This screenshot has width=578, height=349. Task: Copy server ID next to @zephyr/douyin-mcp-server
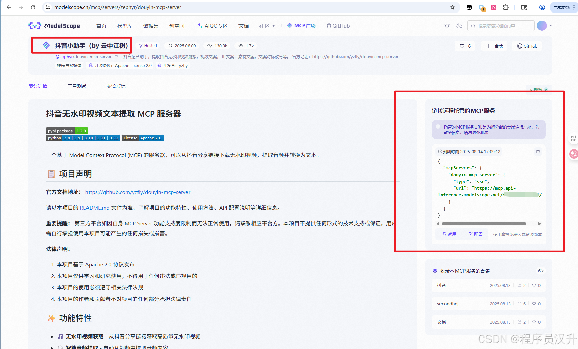116,56
